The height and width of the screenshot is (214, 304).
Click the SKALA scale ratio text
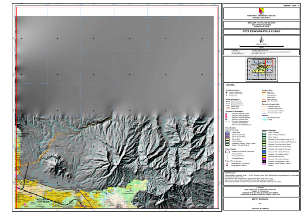tap(261, 44)
